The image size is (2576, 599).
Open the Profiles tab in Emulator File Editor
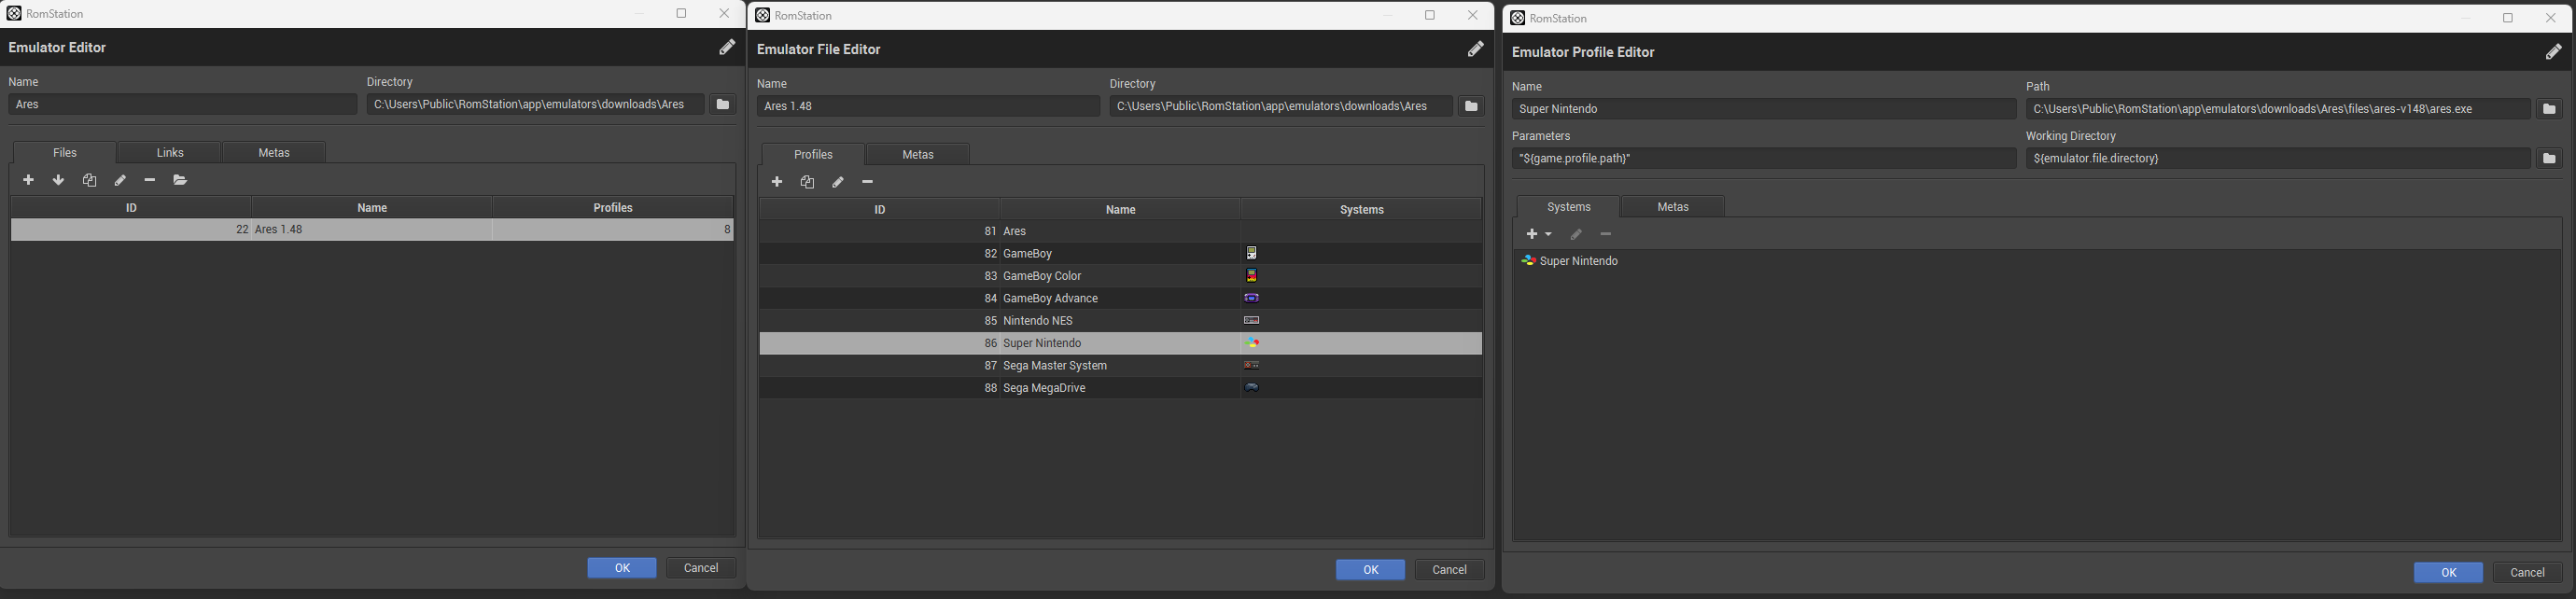[x=813, y=154]
